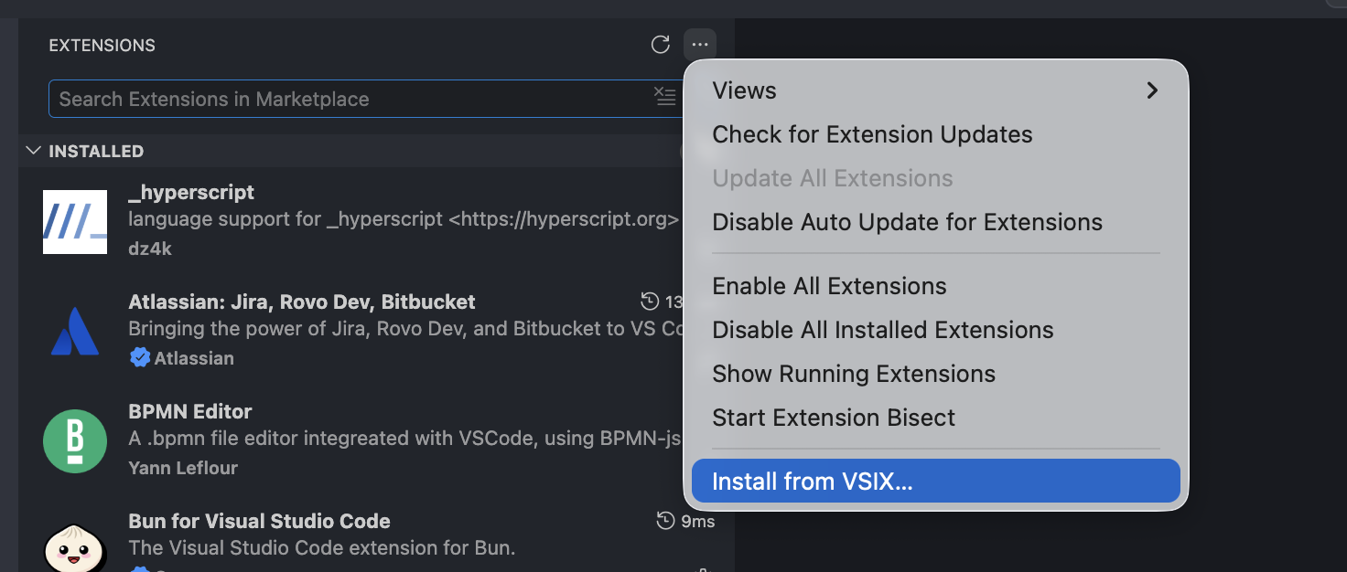Expand Views submenu arrow
1347x572 pixels.
point(1152,90)
